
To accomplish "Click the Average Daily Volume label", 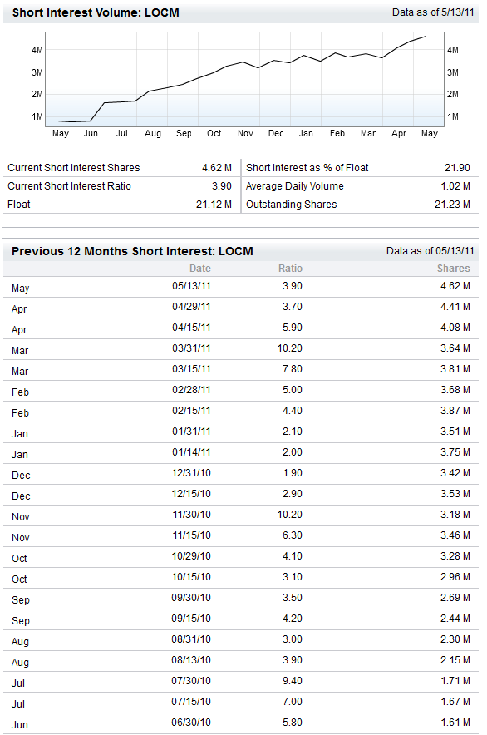I will point(295,186).
